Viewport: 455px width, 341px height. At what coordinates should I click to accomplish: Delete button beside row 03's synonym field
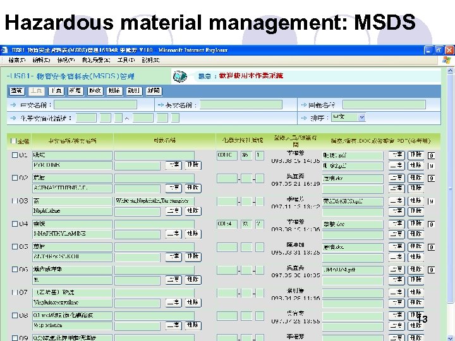193,211
